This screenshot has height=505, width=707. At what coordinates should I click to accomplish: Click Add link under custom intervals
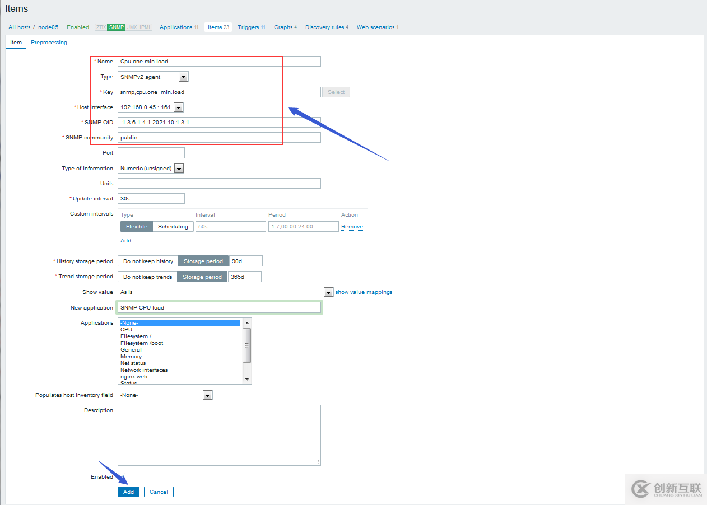tap(125, 241)
